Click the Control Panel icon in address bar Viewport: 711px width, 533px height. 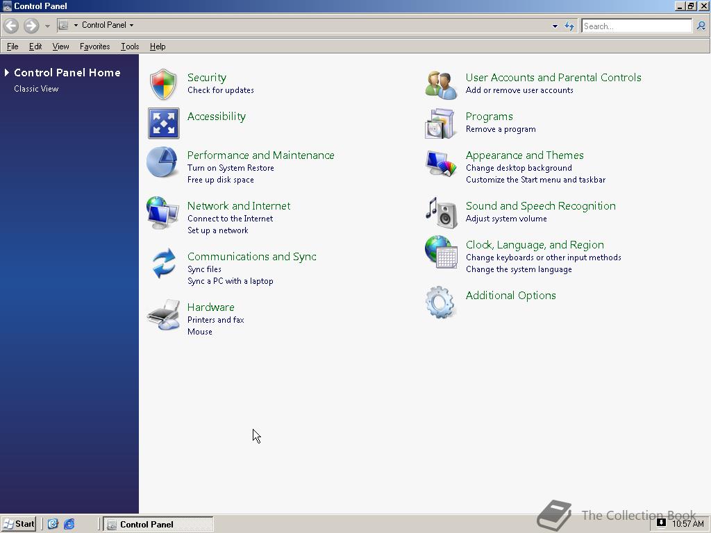click(63, 26)
